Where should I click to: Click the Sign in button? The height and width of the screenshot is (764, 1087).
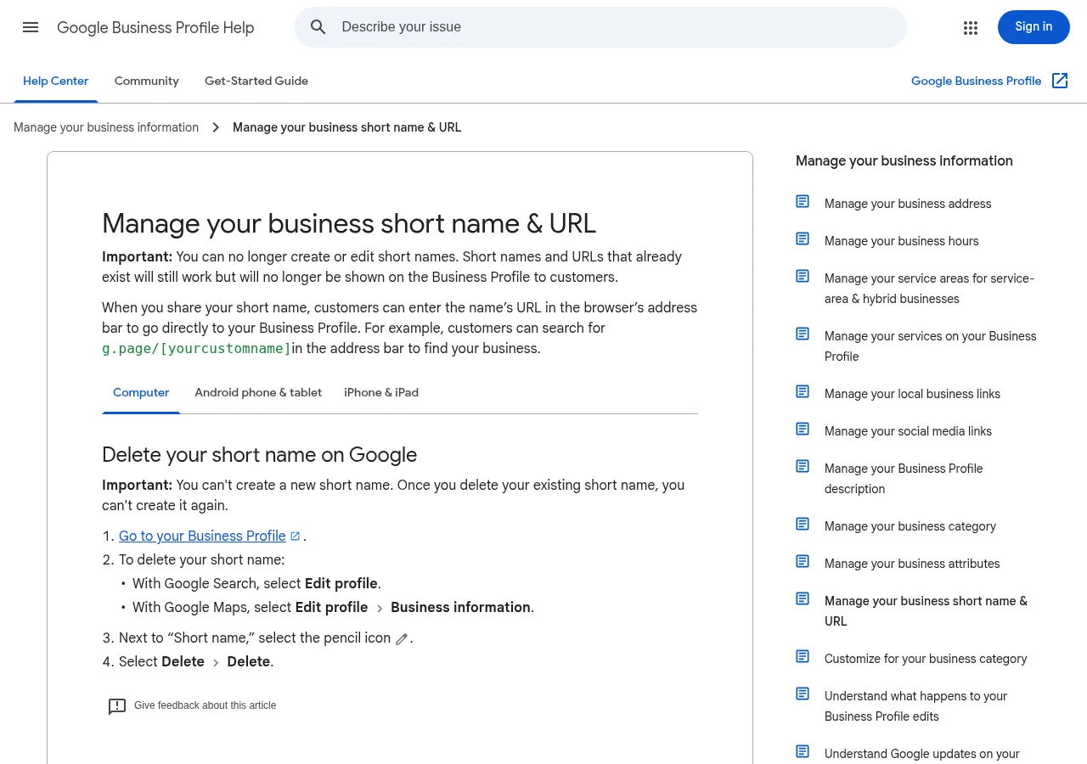click(1033, 27)
